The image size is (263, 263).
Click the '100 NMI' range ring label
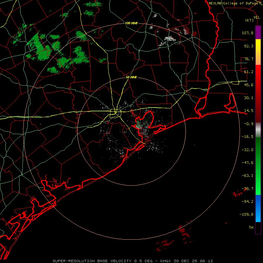tap(131, 23)
